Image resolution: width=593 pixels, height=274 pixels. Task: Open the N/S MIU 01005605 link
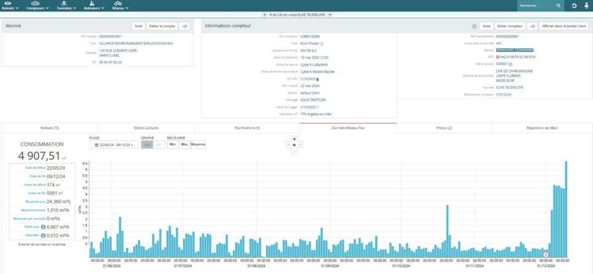tap(308, 79)
